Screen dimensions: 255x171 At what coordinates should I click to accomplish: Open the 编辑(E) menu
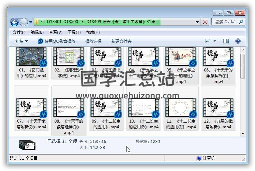coord(37,32)
